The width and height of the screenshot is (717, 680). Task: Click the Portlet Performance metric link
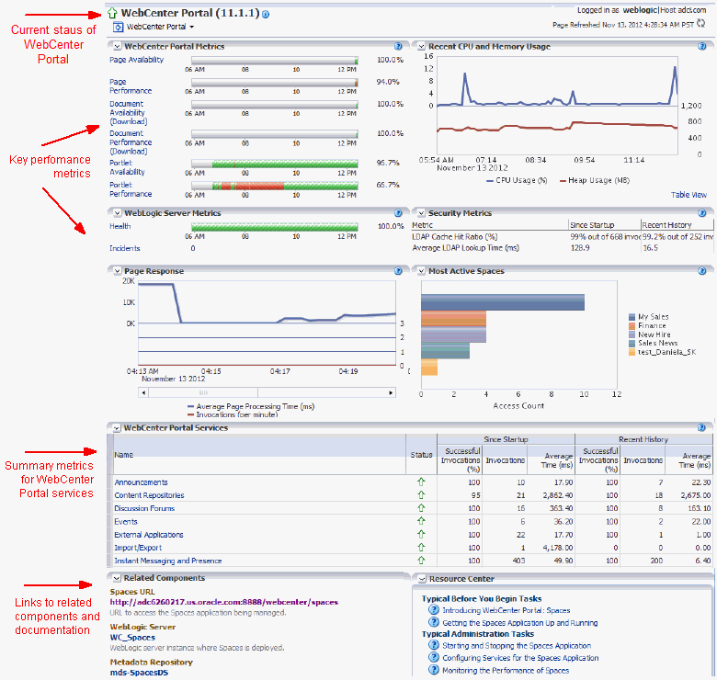point(131,189)
